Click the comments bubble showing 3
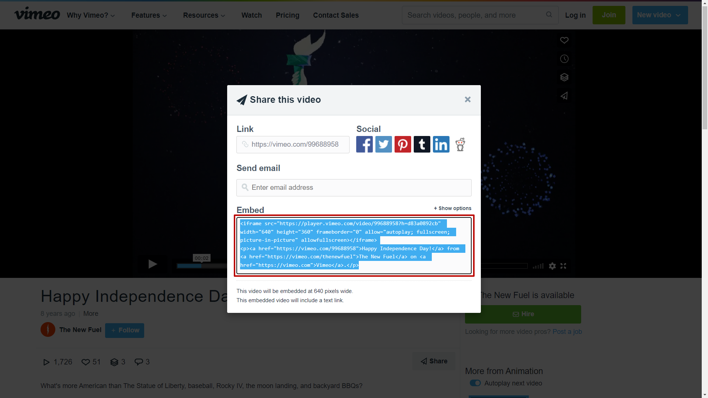 click(139, 362)
